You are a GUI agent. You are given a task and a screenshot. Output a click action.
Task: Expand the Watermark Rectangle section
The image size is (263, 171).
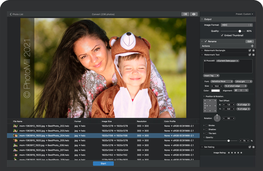(x=202, y=50)
